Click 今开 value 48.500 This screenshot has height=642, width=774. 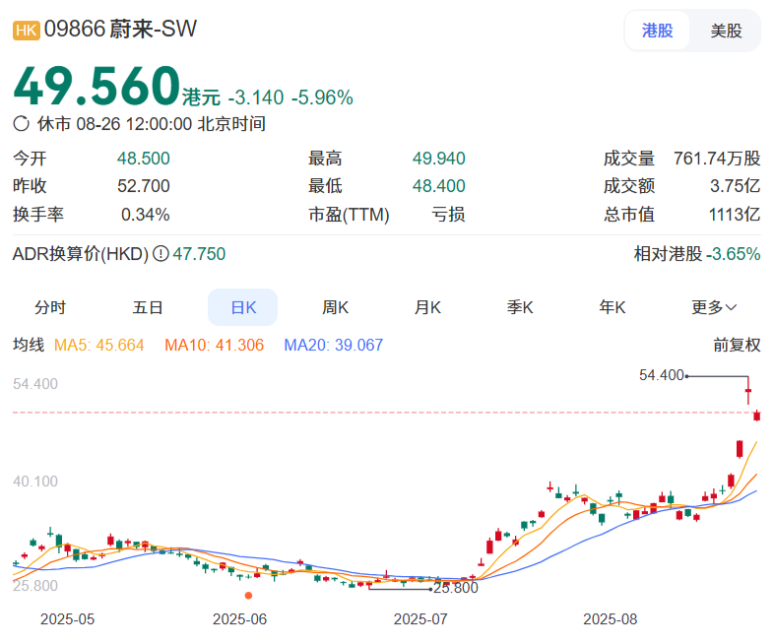tap(144, 159)
